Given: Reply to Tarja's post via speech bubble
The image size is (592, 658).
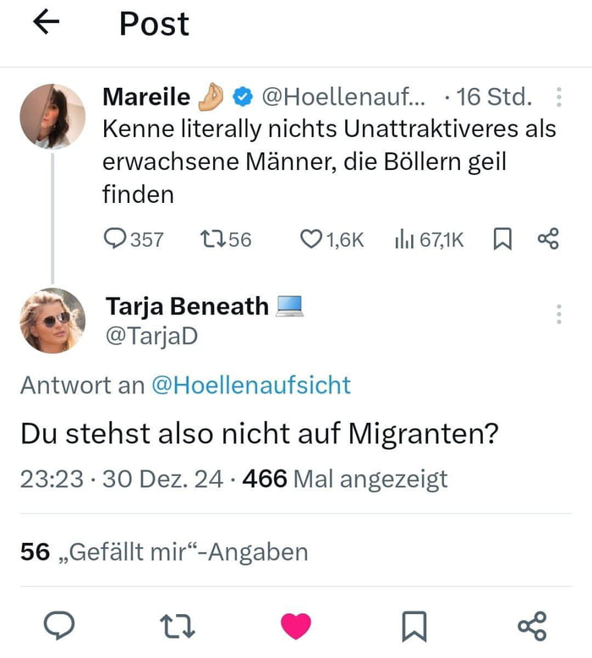Looking at the screenshot, I should click(58, 626).
